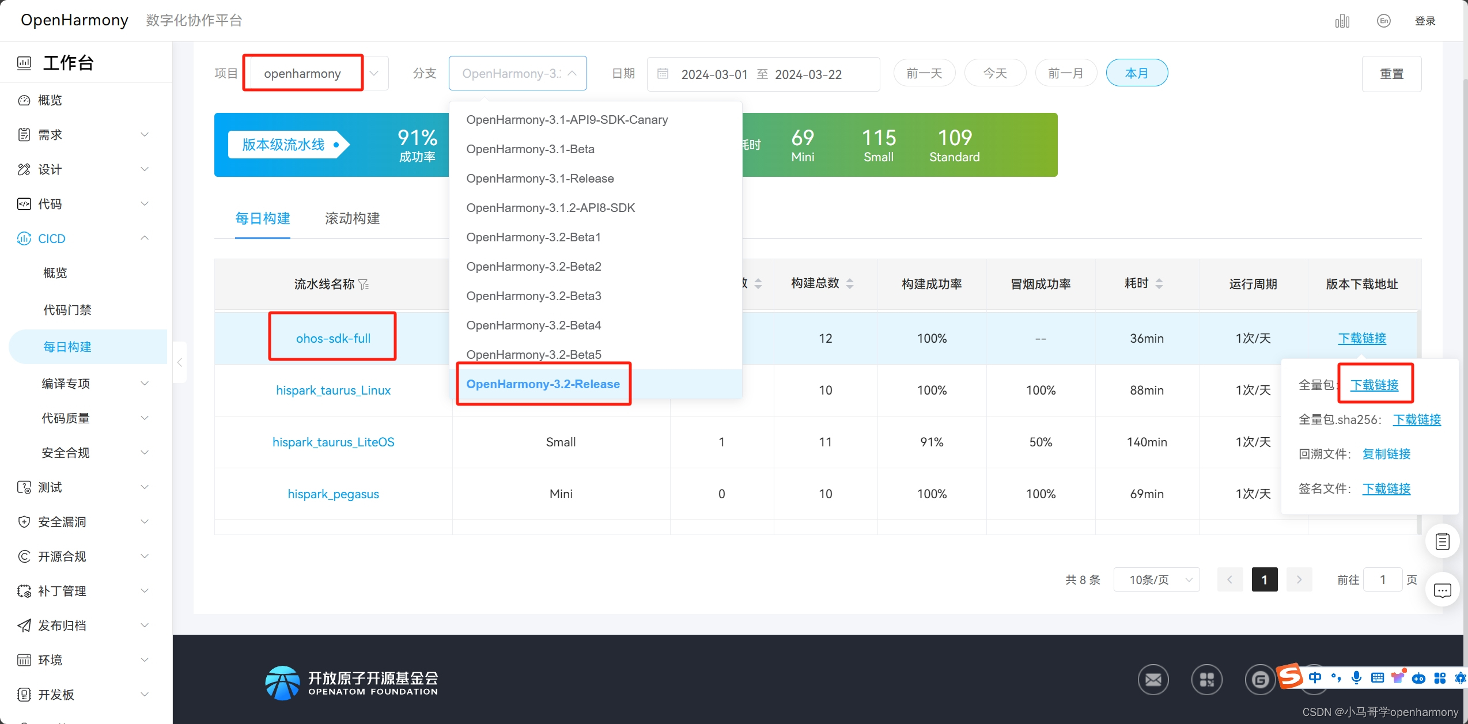Switch language using the En icon
Screen dimensions: 1468x724
[x=1384, y=20]
